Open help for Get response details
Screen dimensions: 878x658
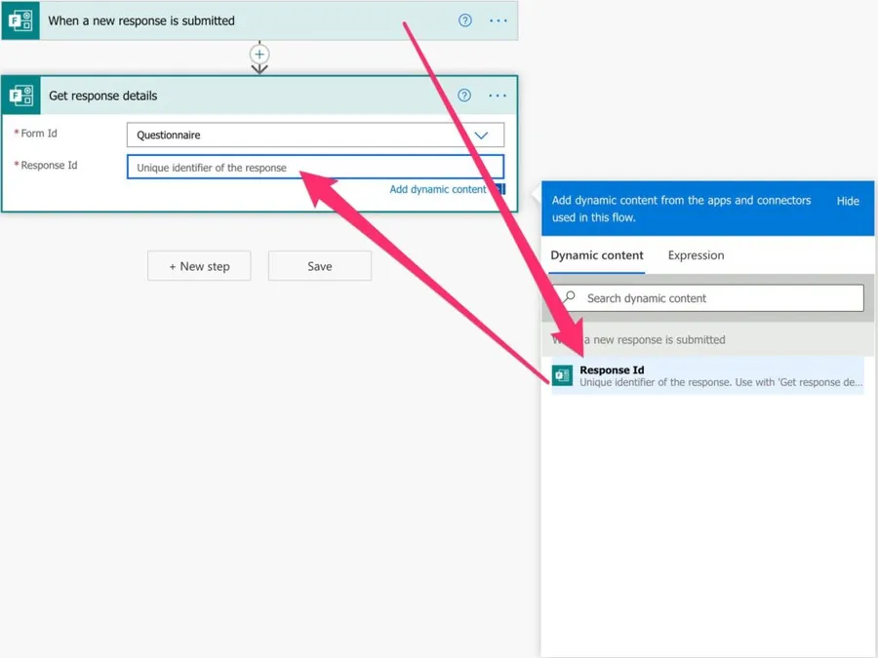(x=464, y=96)
